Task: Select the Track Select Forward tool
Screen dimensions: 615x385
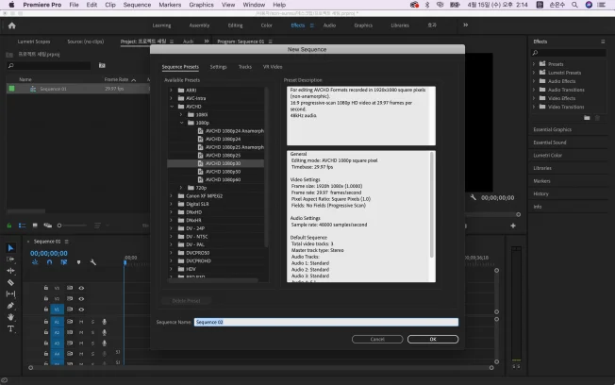Action: [10, 259]
